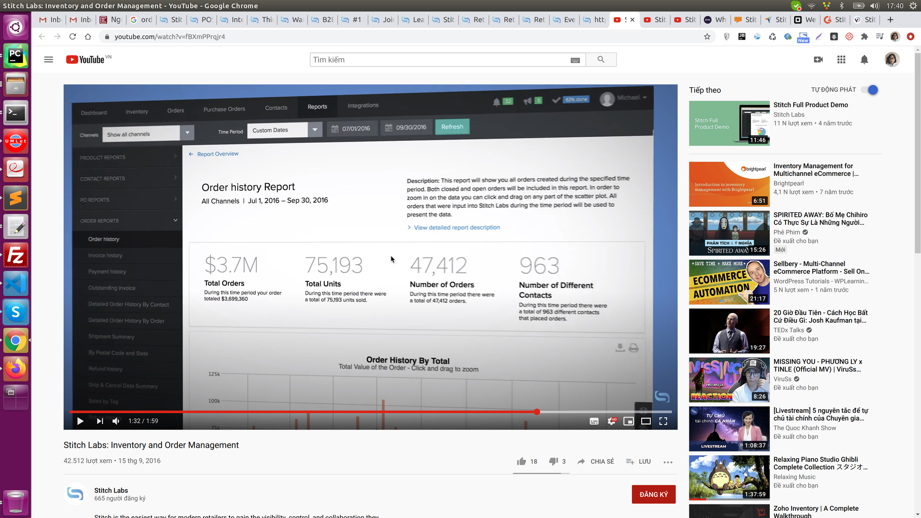
Task: Click the CHIA SẺ share button
Action: click(596, 461)
